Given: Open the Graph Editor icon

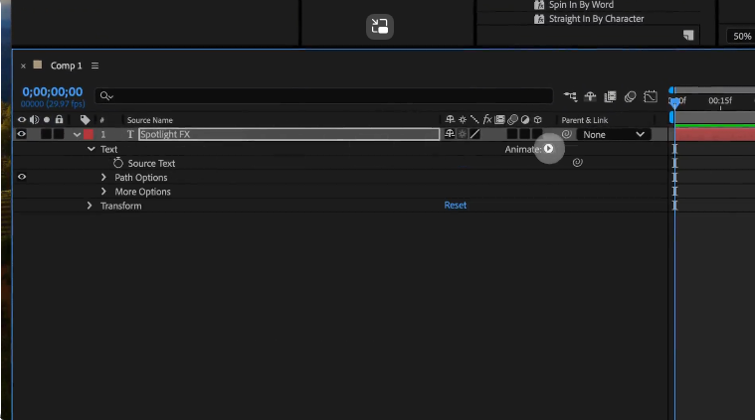Looking at the screenshot, I should click(650, 96).
